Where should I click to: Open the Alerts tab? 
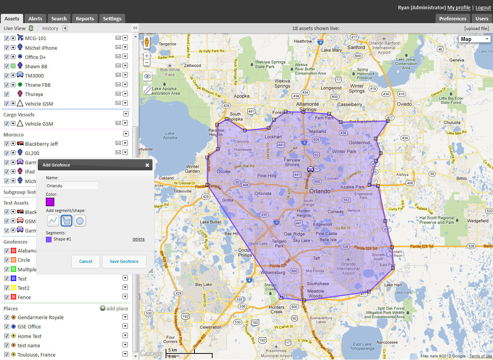click(x=35, y=18)
